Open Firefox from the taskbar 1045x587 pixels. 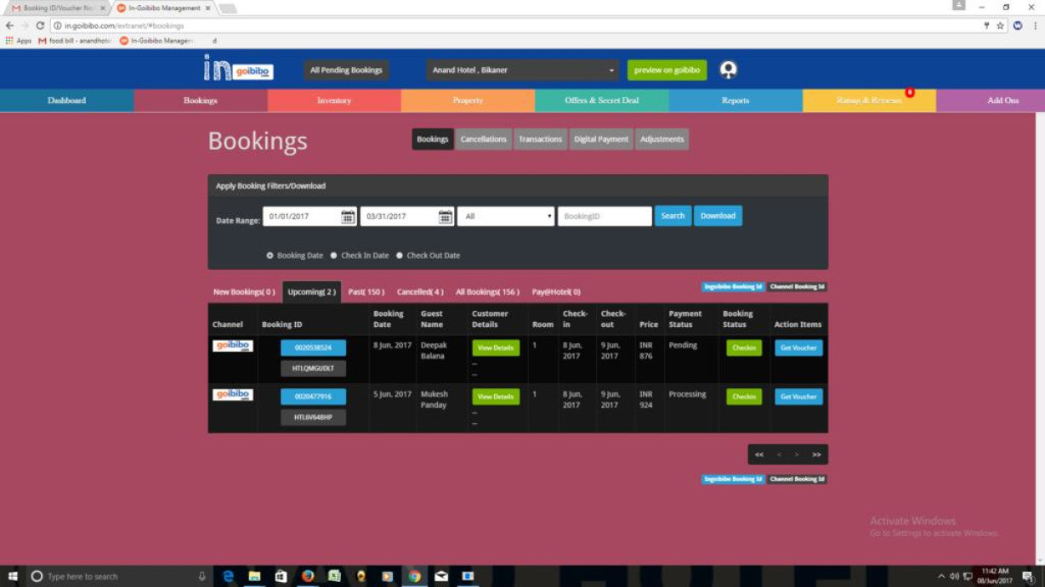(x=308, y=576)
